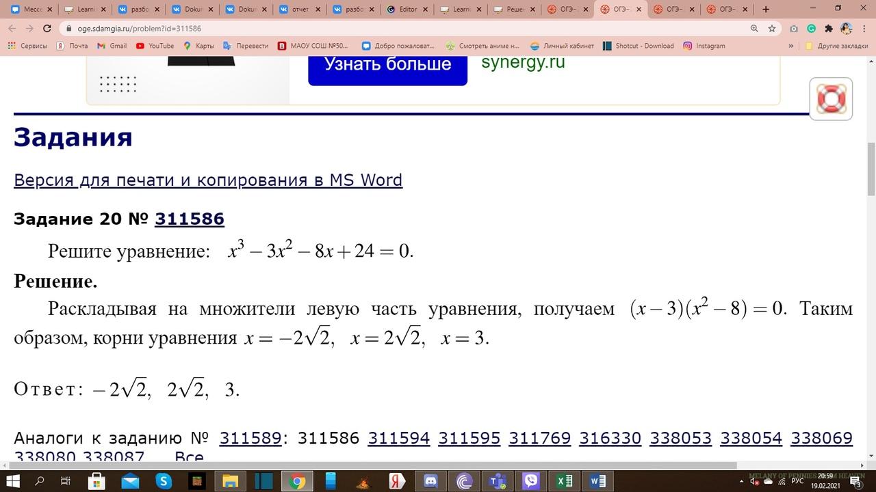The width and height of the screenshot is (876, 492).
Task: Open Почта bookmark
Action: (x=73, y=46)
